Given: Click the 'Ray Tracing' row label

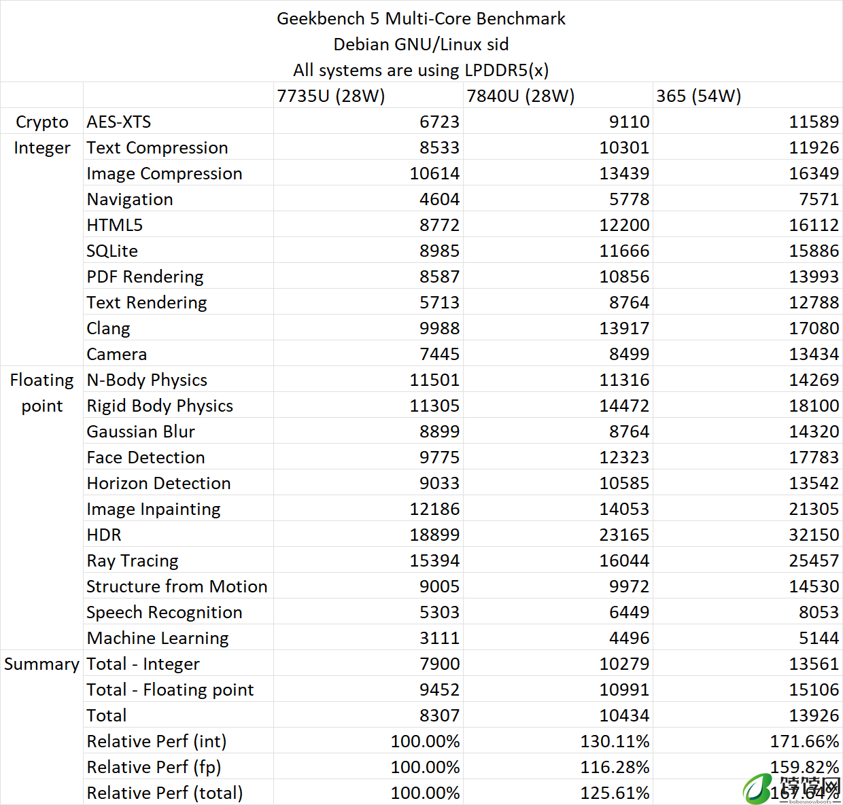Looking at the screenshot, I should coord(133,560).
